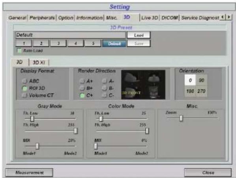The height and width of the screenshot is (178, 236).
Task: Set orientation to 0 degrees
Action: (190, 80)
